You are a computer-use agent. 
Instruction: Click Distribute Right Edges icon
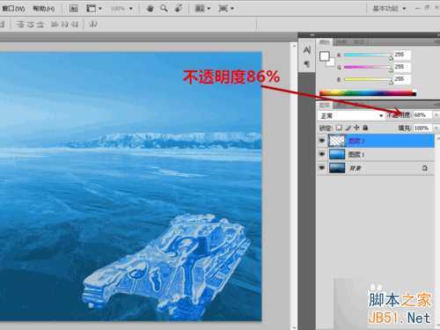74,25
